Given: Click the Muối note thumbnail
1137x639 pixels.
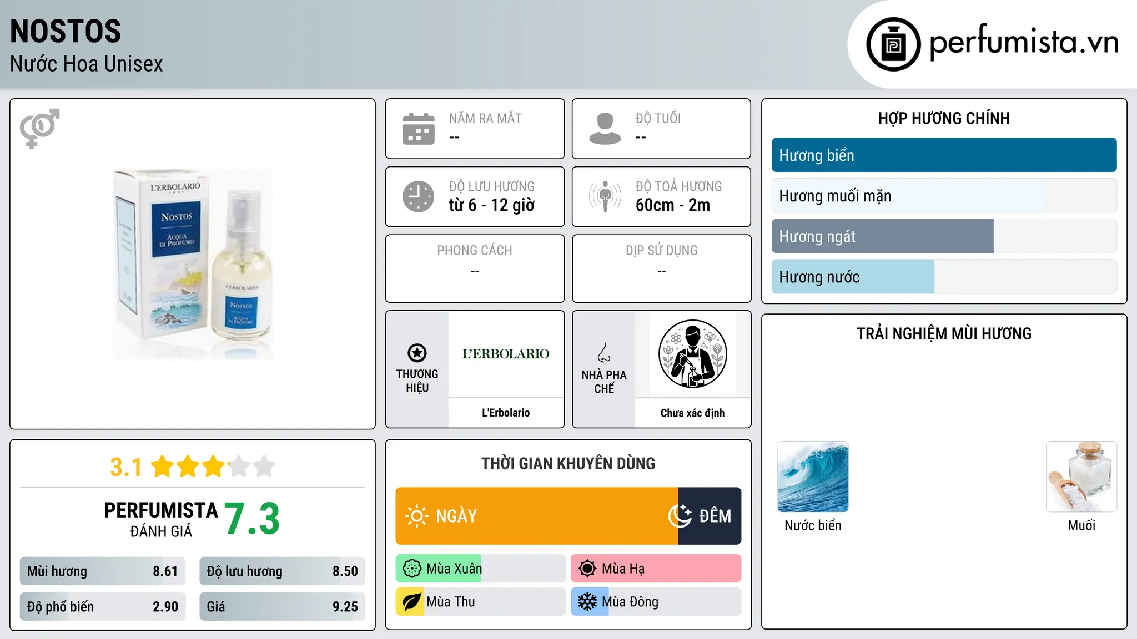Looking at the screenshot, I should (x=1081, y=476).
